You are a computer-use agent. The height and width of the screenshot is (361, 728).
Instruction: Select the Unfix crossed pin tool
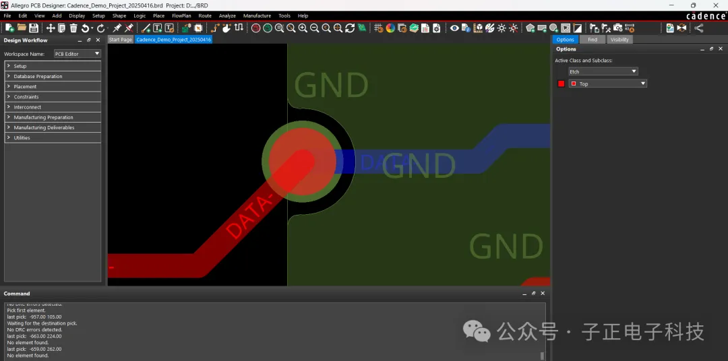click(x=129, y=28)
